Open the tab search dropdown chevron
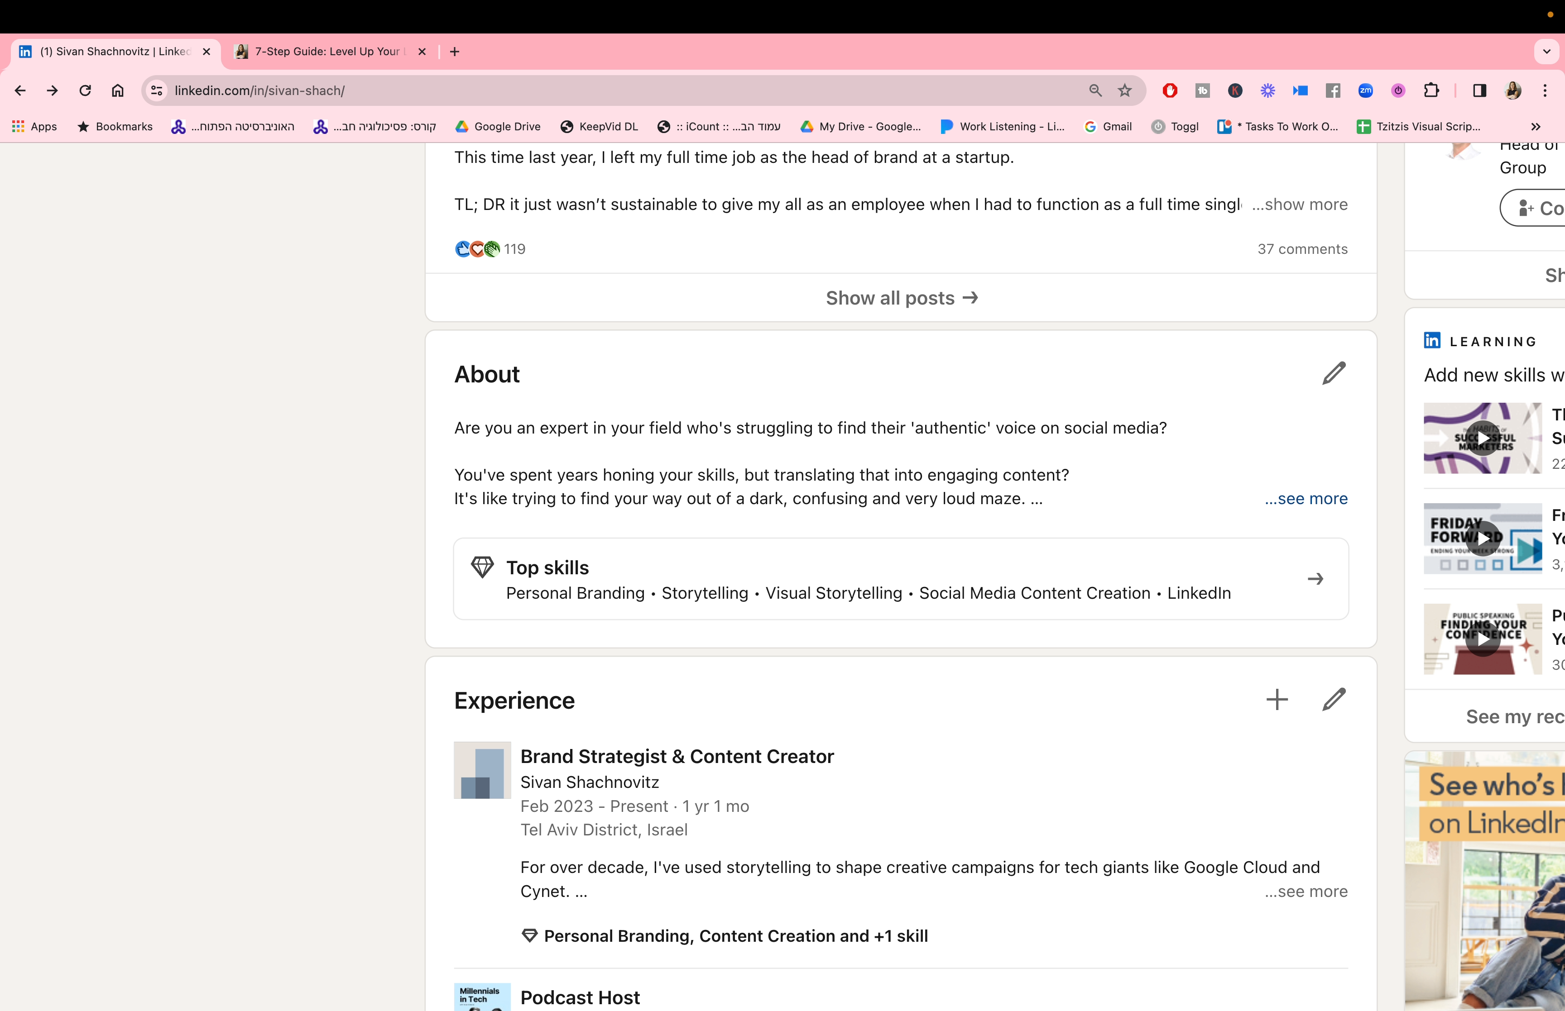Viewport: 1565px width, 1011px height. point(1546,51)
